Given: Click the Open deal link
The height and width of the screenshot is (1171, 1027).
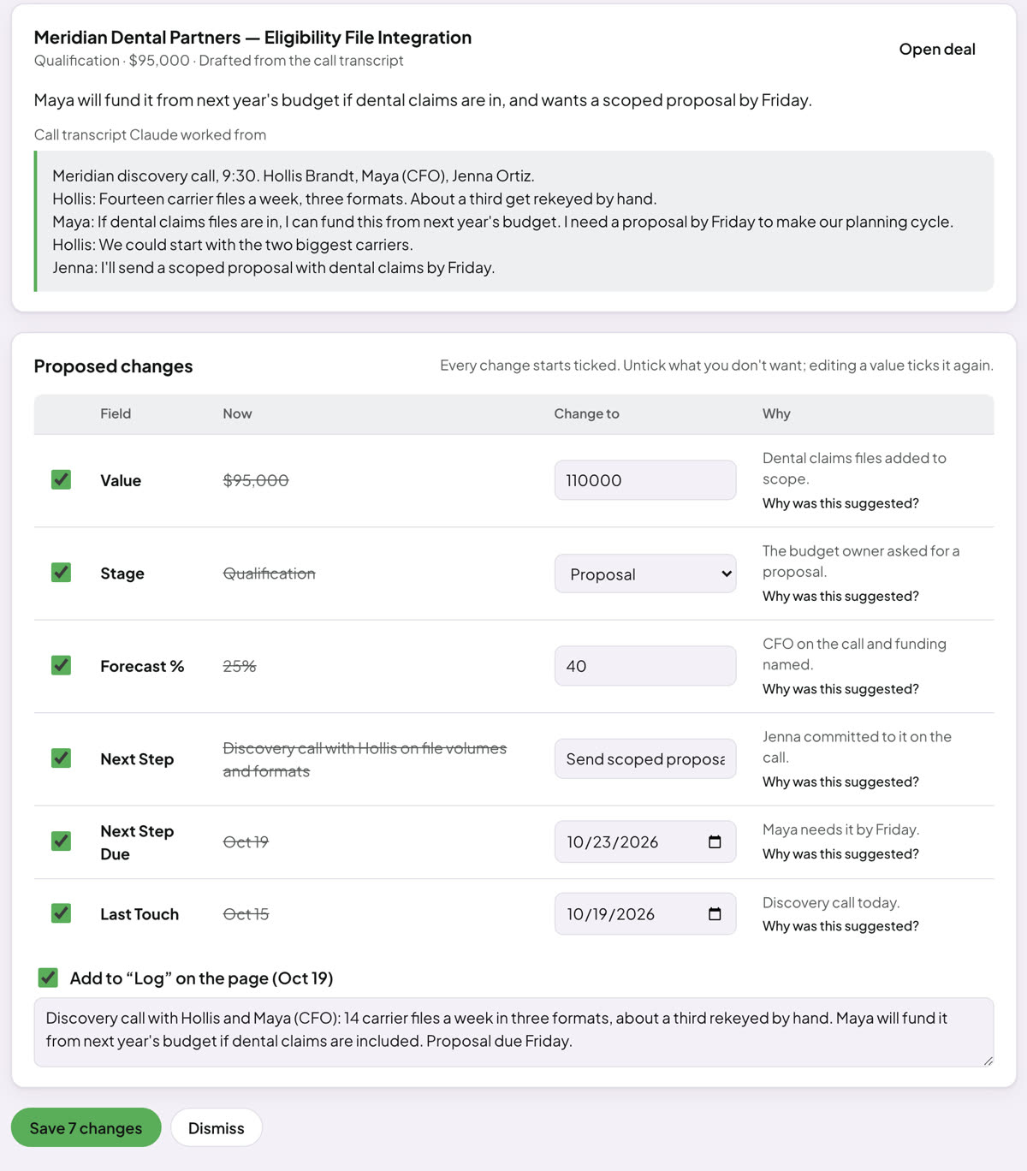Looking at the screenshot, I should pos(937,50).
